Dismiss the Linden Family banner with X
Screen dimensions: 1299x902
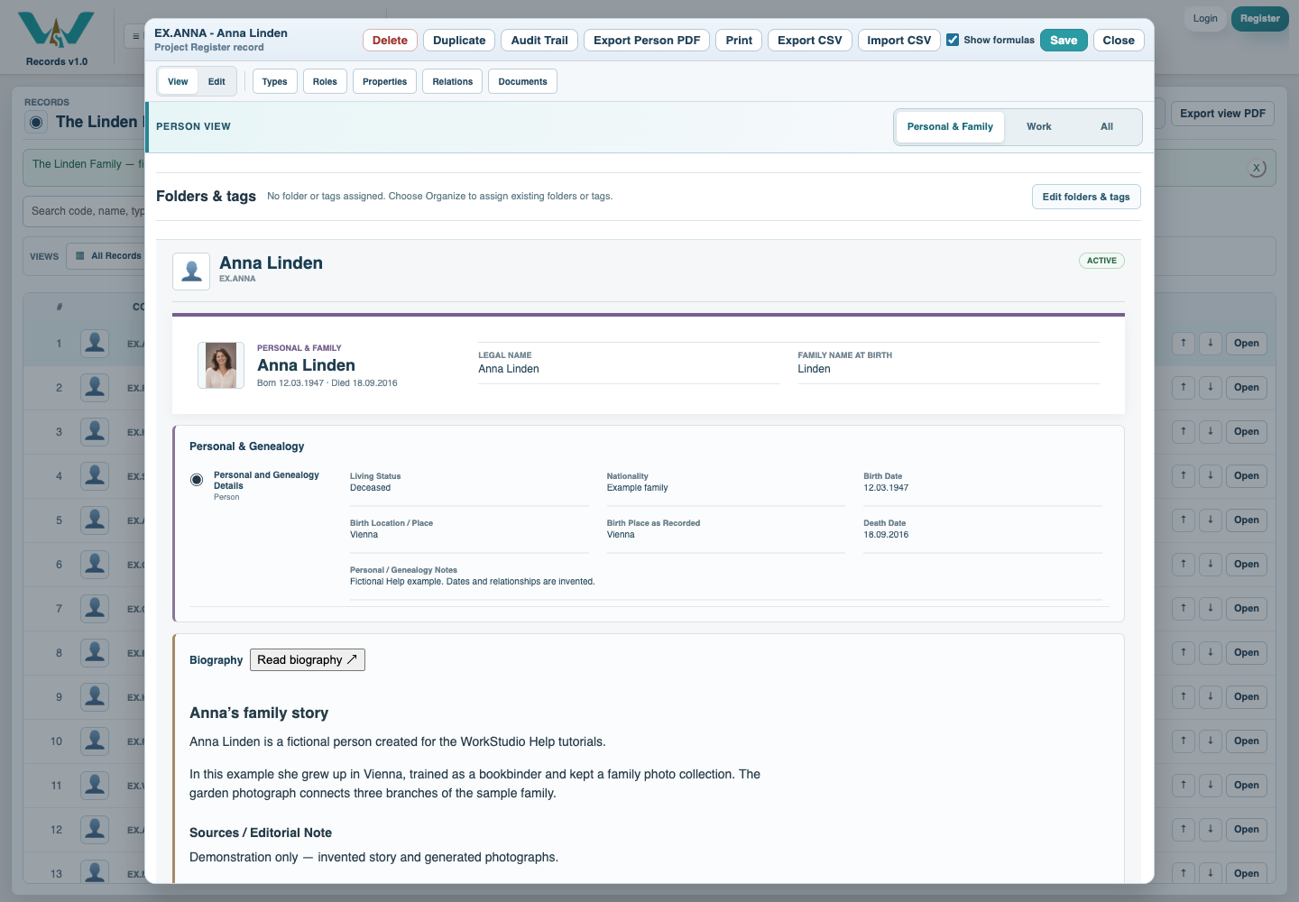pos(1257,169)
